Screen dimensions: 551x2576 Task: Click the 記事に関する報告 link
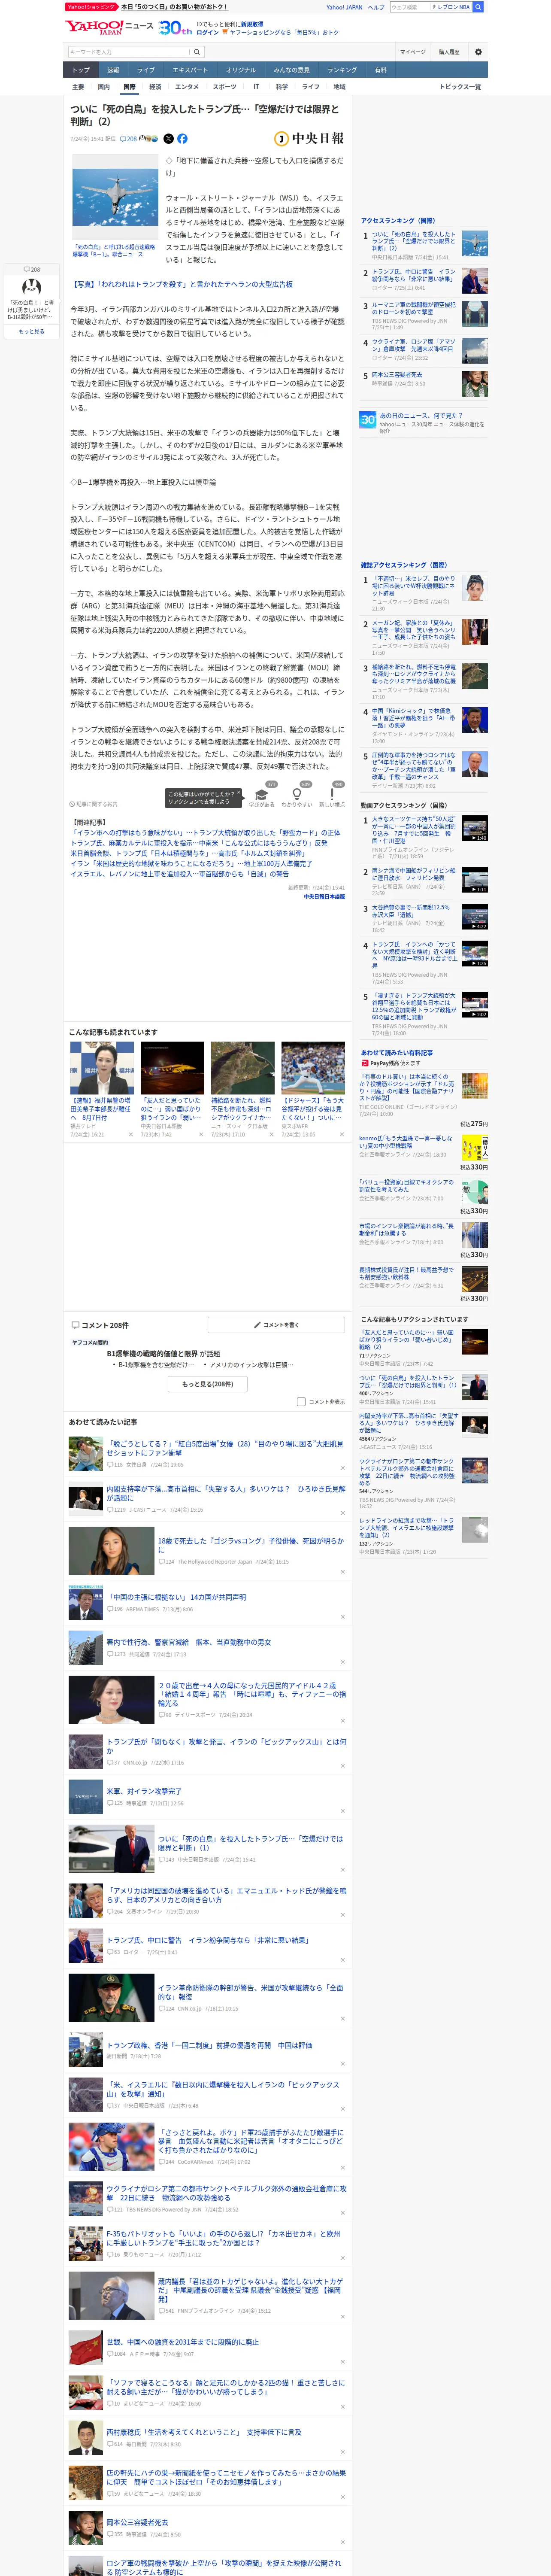coord(94,804)
